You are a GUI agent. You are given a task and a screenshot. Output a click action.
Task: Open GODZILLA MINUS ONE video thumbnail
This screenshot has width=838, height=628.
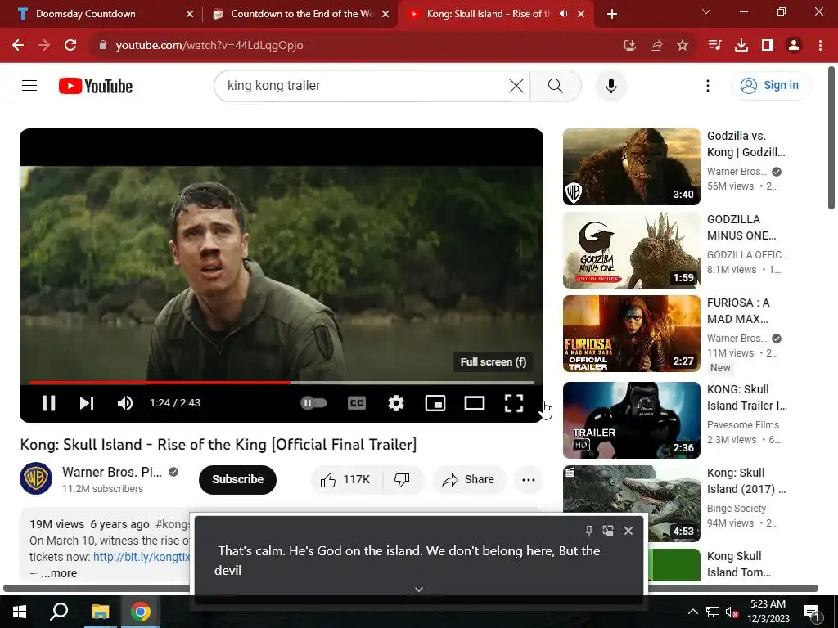click(x=631, y=250)
